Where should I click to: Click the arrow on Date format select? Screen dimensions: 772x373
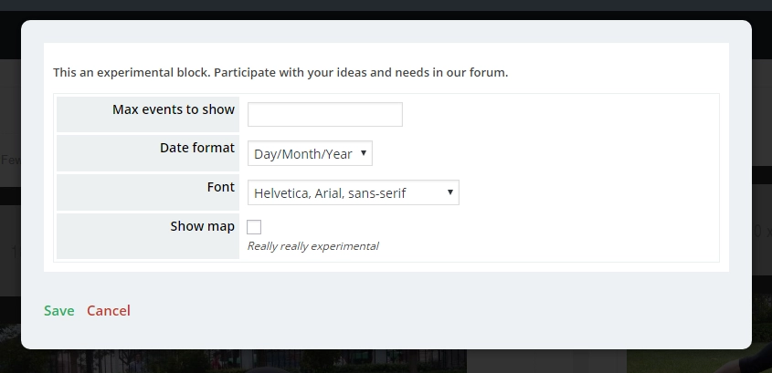(x=364, y=153)
